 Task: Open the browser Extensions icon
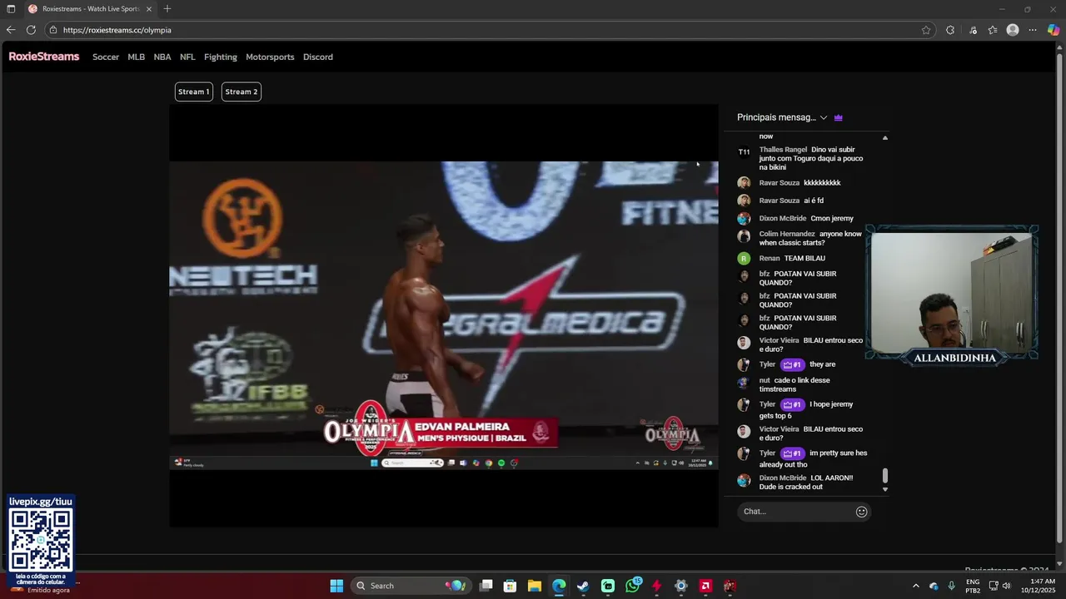tap(950, 30)
